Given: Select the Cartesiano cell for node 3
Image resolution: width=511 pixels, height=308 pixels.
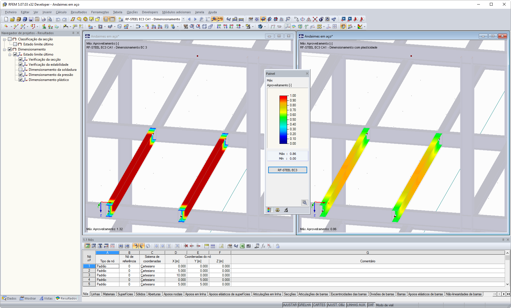Looking at the screenshot, I should [x=152, y=275].
